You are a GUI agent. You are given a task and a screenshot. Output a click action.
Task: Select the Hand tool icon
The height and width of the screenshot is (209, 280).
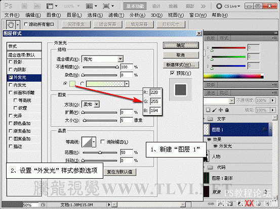coord(11,25)
